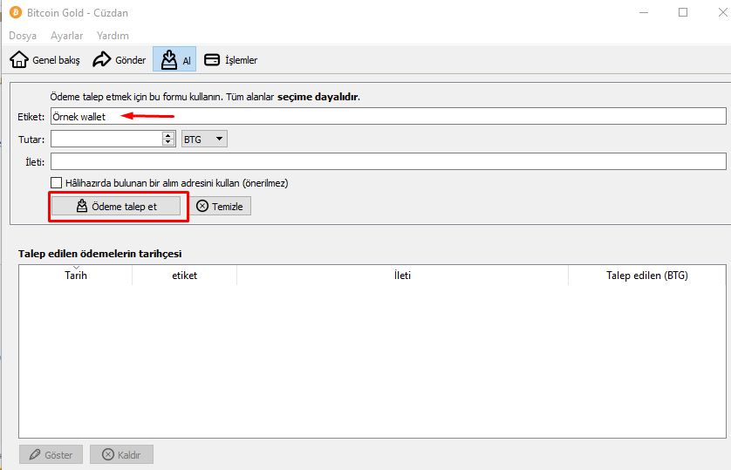Screen dimensions: 731x470
Task: Sort history by etiket column header
Action: (x=185, y=276)
